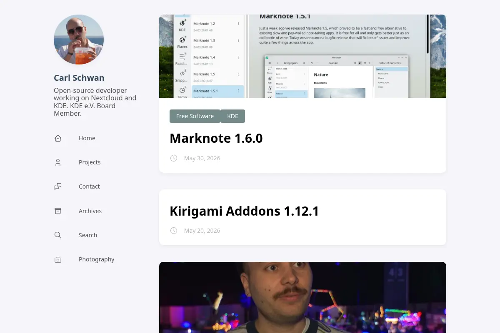
Task: Browse the Archives section
Action: pos(90,211)
